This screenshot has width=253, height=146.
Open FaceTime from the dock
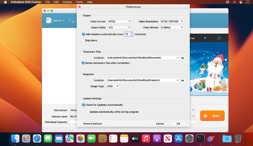coord(91,138)
